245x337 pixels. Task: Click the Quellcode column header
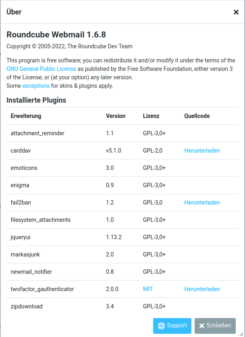click(197, 116)
